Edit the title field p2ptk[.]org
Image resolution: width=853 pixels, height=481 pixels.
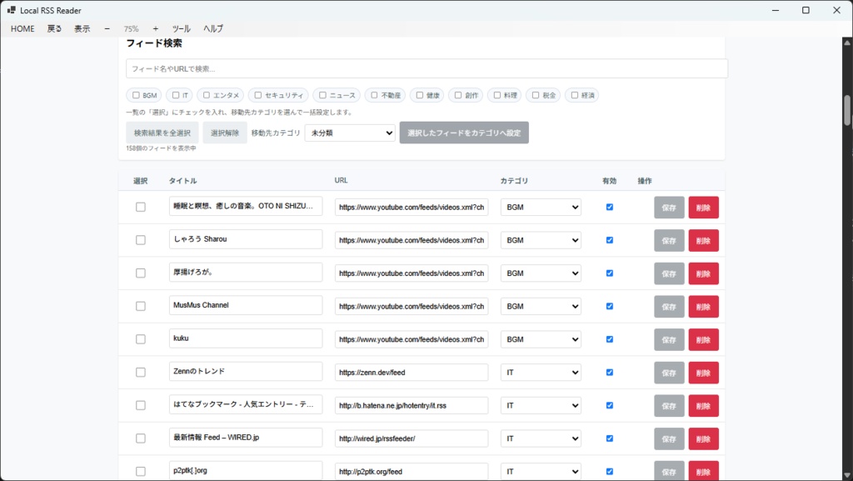coord(246,471)
